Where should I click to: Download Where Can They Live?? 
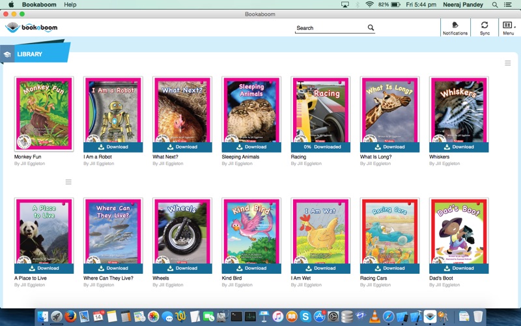113,268
